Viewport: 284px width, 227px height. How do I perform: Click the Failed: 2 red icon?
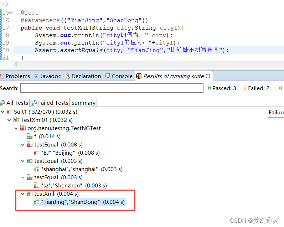(x=245, y=88)
